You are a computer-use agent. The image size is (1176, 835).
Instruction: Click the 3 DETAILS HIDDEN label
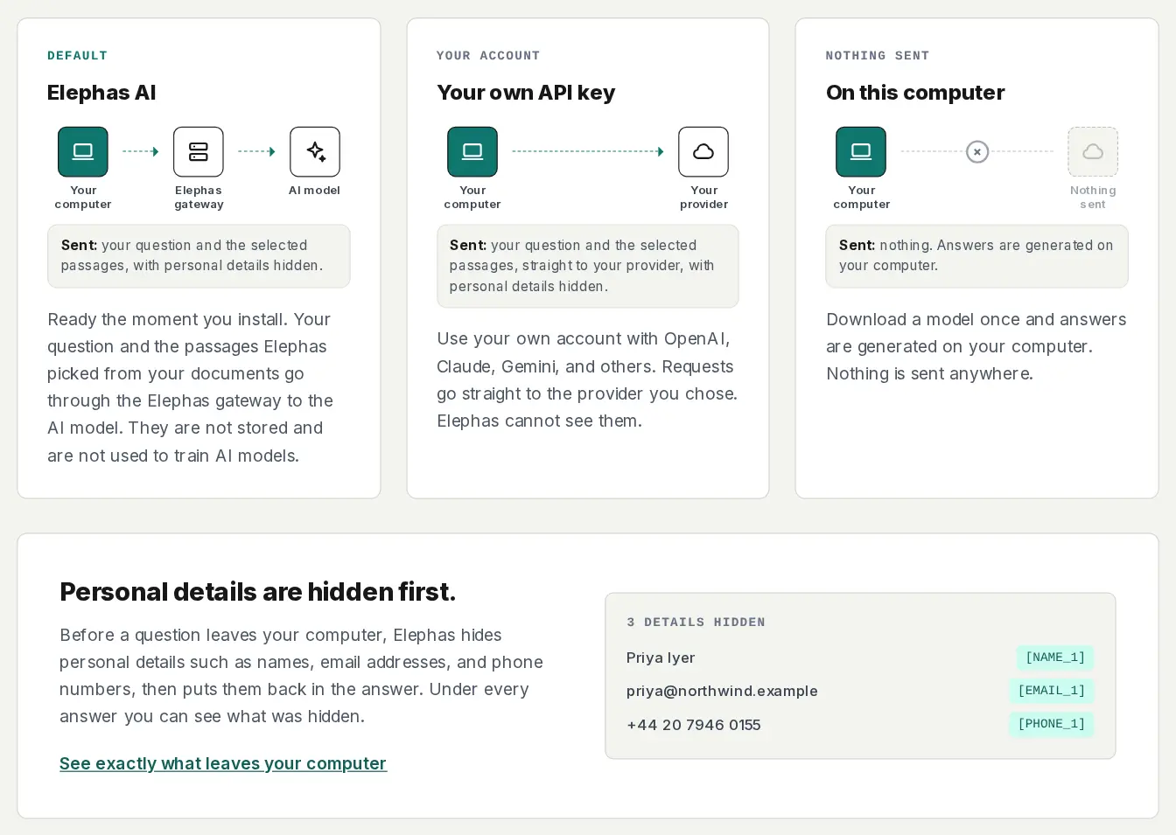pyautogui.click(x=696, y=623)
